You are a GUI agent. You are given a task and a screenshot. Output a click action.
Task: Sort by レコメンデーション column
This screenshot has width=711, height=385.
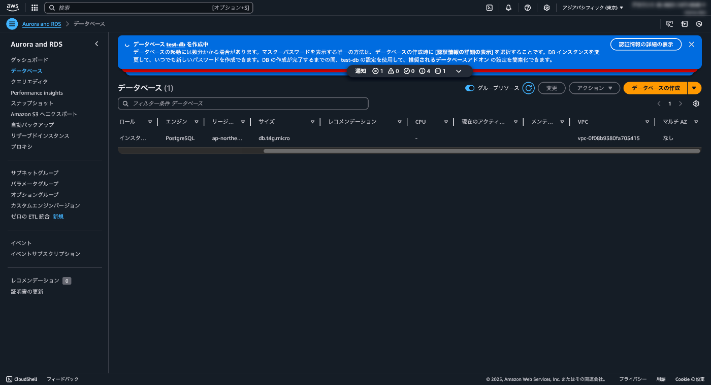click(400, 122)
